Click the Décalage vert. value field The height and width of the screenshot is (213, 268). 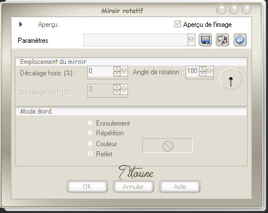click(x=101, y=90)
